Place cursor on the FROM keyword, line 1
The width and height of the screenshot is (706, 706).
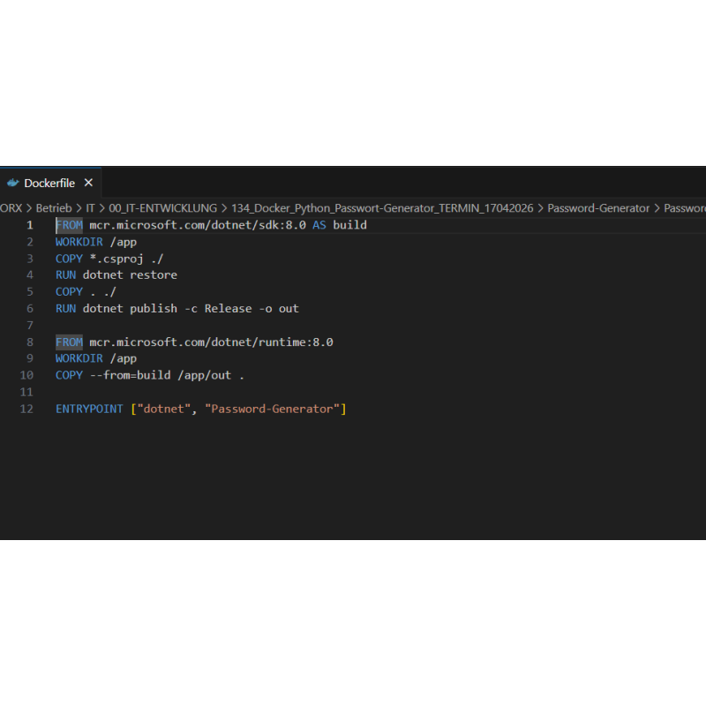pyautogui.click(x=69, y=225)
